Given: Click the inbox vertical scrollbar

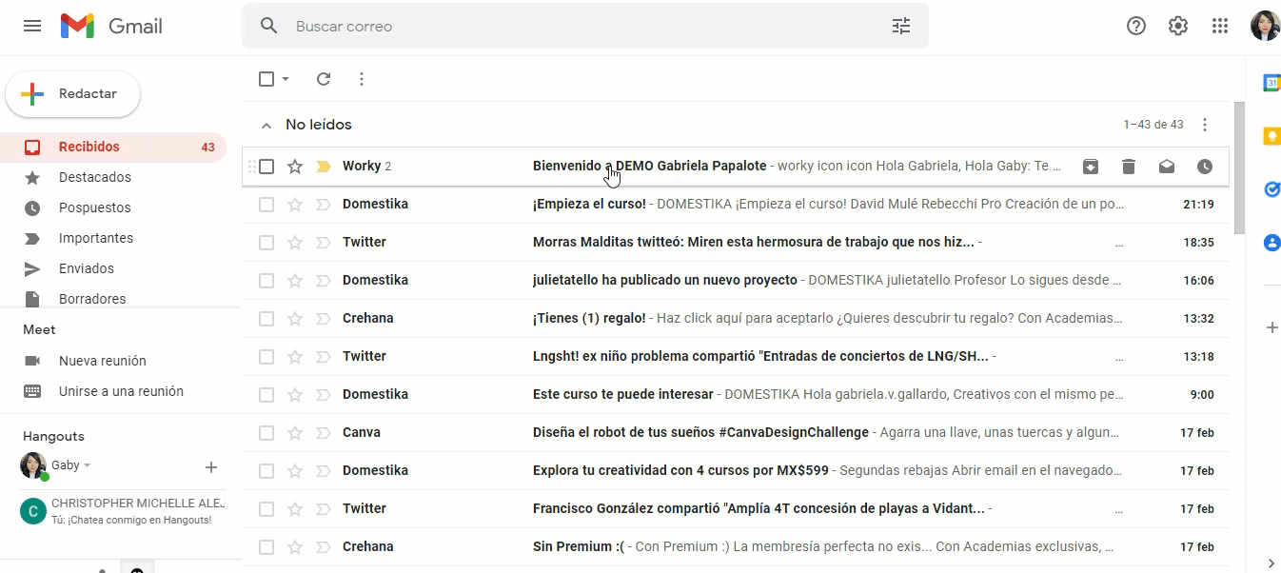Looking at the screenshot, I should click(1238, 168).
